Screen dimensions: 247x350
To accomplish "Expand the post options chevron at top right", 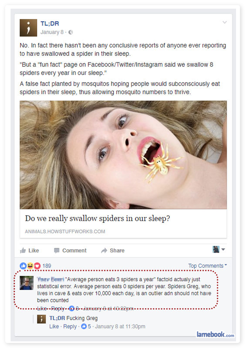I will [225, 22].
